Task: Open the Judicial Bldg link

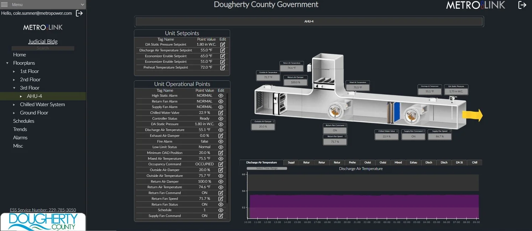Action: click(x=43, y=41)
